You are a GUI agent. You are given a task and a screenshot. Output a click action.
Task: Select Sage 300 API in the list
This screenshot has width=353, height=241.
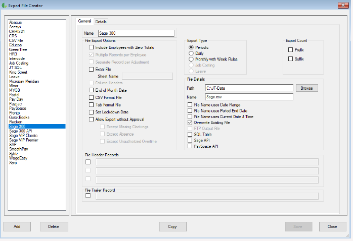(37, 131)
